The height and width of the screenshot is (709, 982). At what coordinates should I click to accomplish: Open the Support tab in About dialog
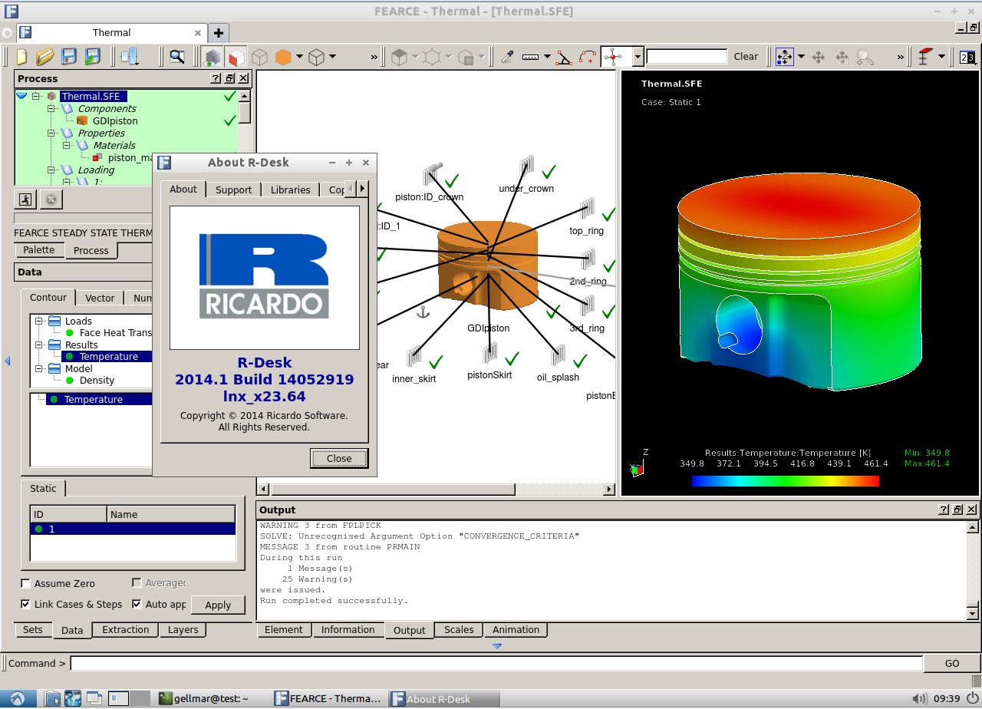(x=233, y=190)
